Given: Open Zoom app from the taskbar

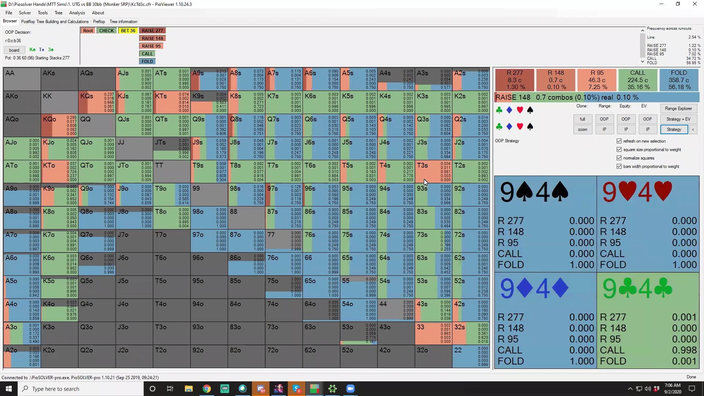Looking at the screenshot, I should click(x=350, y=389).
